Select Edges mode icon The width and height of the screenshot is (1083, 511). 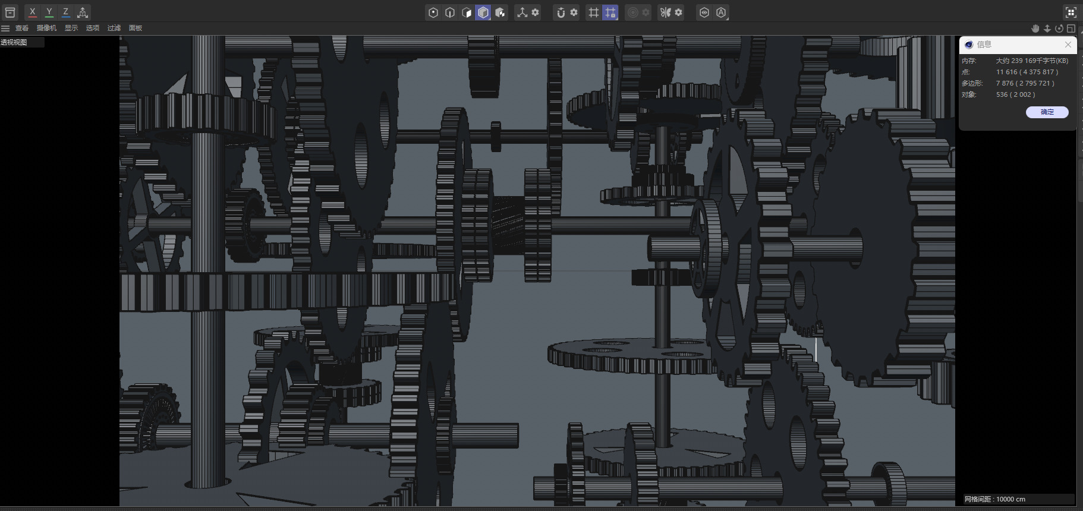click(450, 12)
